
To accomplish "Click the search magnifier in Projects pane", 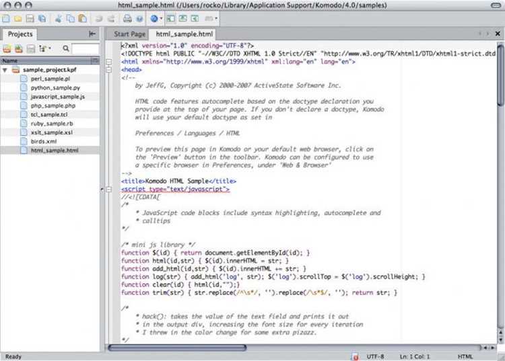I will coord(66,48).
